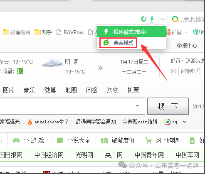Click the green shield yuan icon
205x174 pixels.
pyautogui.click(x=196, y=32)
